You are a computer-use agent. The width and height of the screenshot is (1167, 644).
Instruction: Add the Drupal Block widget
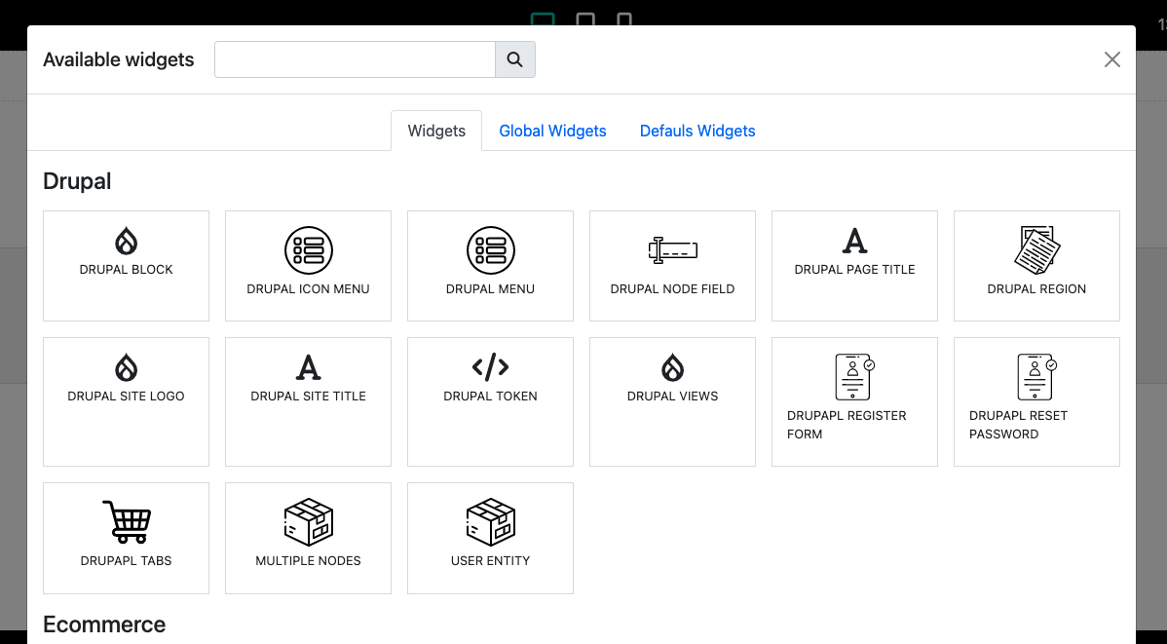click(x=126, y=266)
